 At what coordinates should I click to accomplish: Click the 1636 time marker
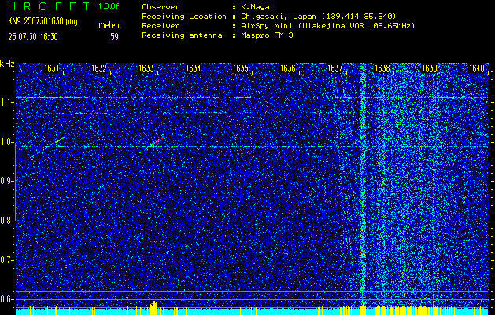[288, 68]
